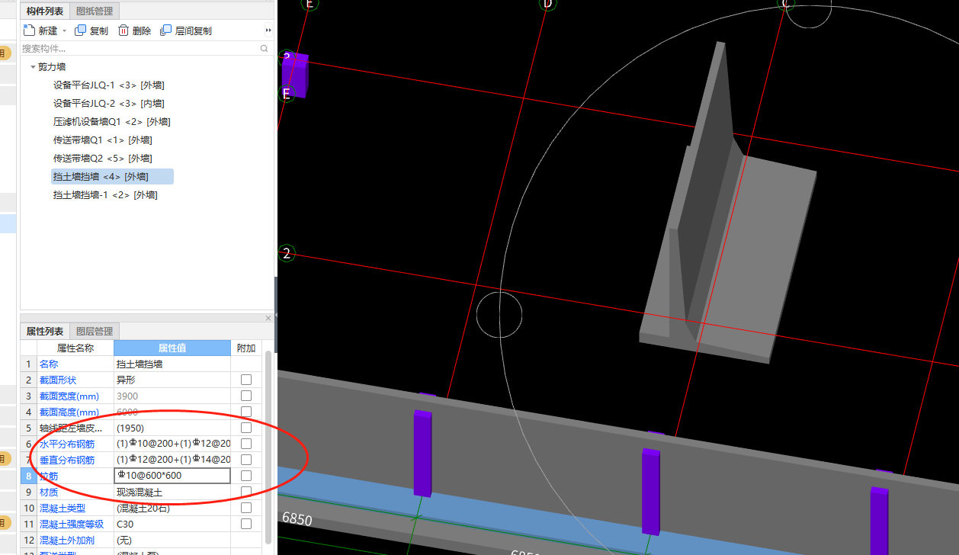The width and height of the screenshot is (959, 555).
Task: Click the 垂直分布钢筋 value cell
Action: point(172,460)
